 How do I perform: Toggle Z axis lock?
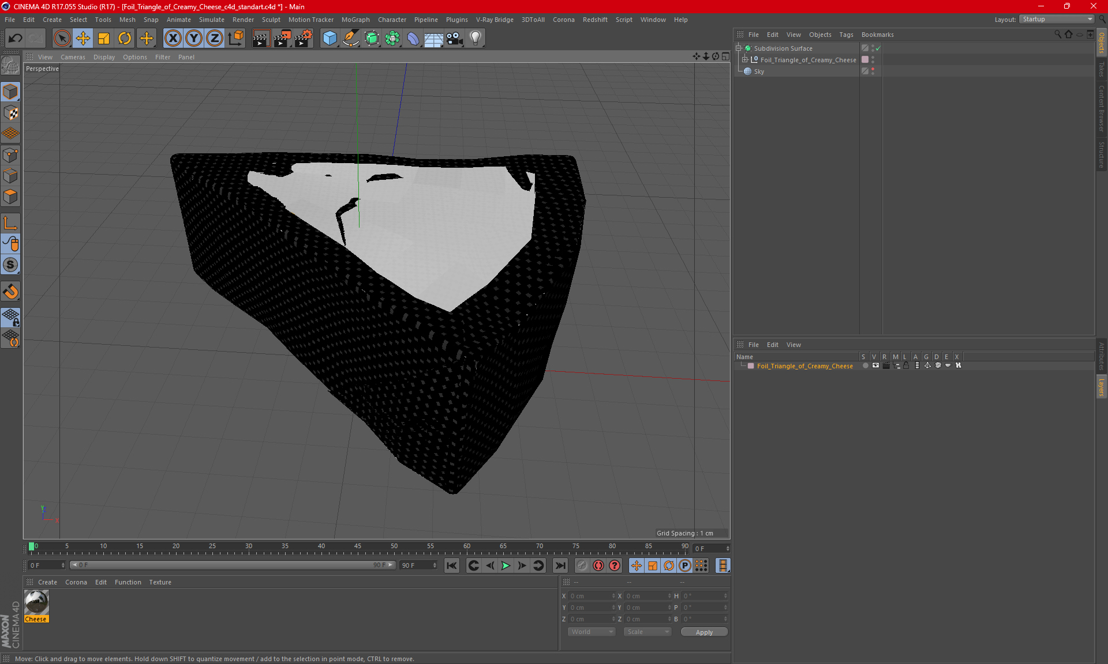click(215, 38)
